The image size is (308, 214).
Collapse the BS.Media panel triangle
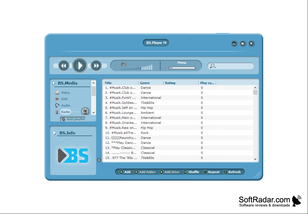54,83
